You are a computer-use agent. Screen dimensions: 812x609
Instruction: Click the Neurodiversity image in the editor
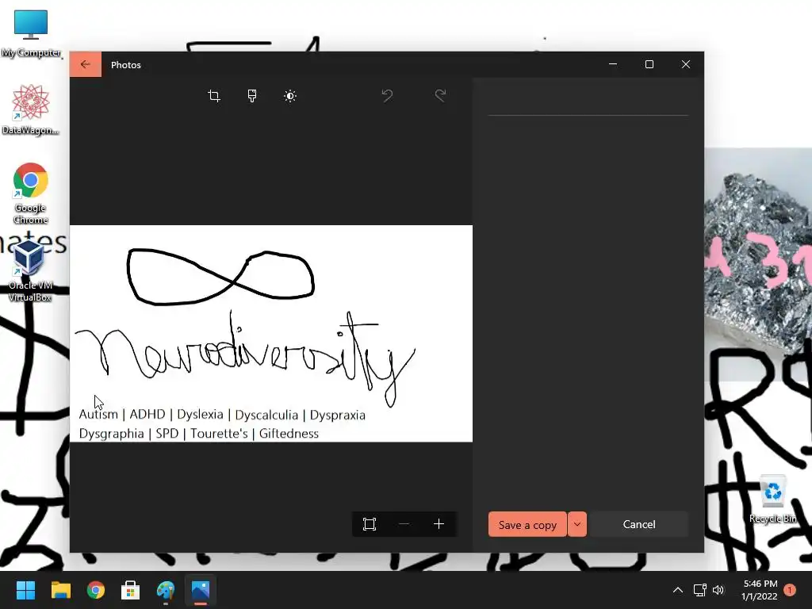click(271, 334)
